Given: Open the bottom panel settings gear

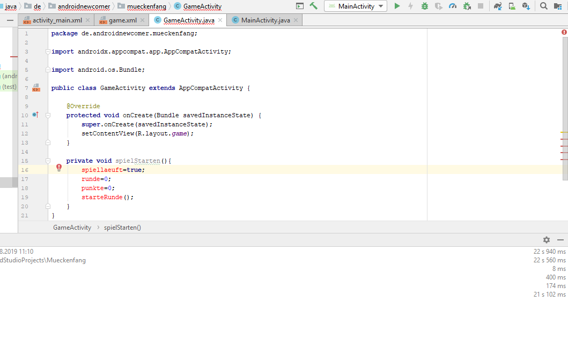Looking at the screenshot, I should tap(546, 240).
